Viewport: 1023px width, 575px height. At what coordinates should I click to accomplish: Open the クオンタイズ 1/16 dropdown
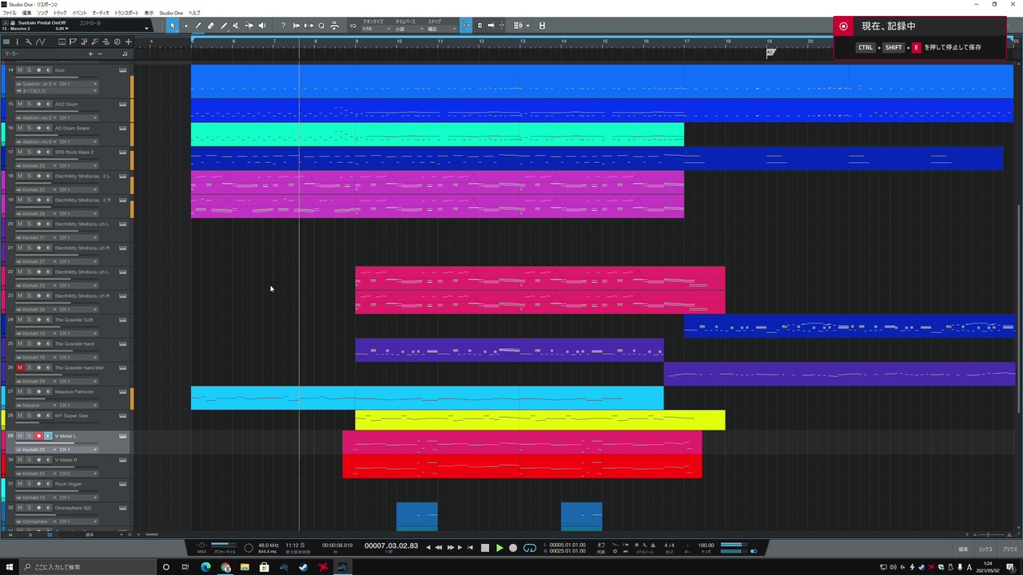(376, 29)
